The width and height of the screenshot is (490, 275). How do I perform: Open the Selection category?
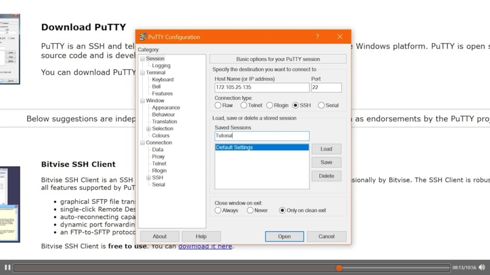(x=162, y=129)
